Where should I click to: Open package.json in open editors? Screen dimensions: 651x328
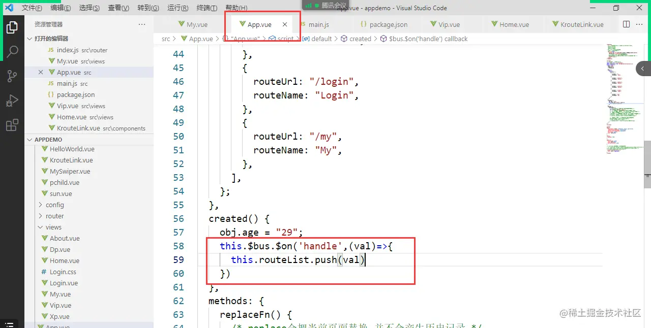(89, 94)
